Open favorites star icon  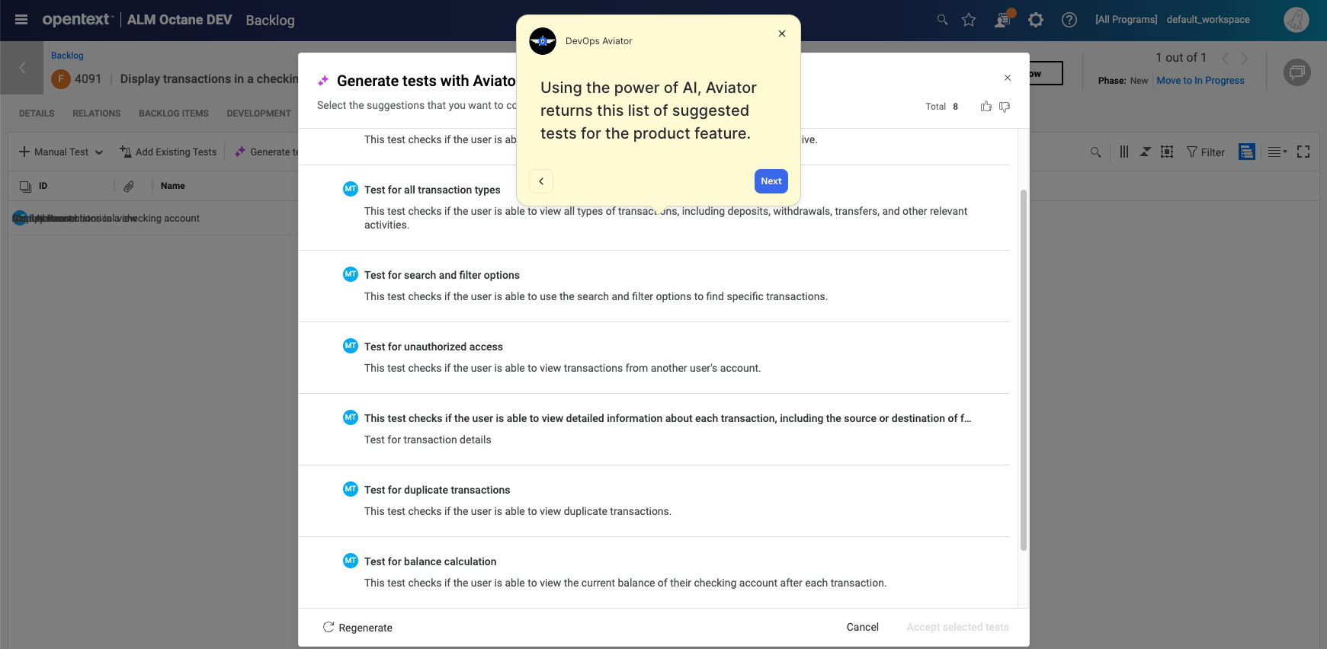point(969,20)
